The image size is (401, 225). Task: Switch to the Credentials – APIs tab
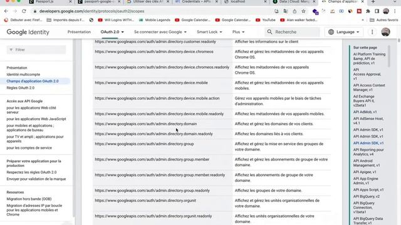tap(196, 2)
